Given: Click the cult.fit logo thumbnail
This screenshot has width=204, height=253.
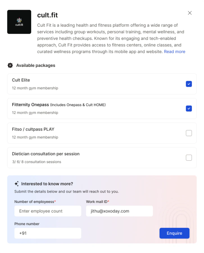Looking at the screenshot, I should 19,22.
